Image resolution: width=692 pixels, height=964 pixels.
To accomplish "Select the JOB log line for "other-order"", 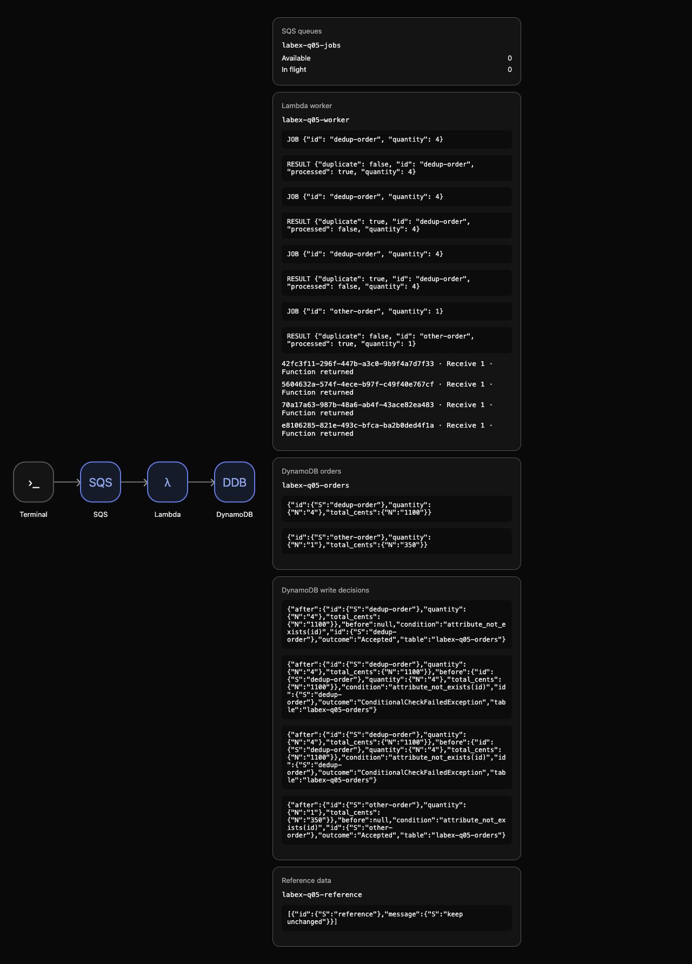I will 397,311.
